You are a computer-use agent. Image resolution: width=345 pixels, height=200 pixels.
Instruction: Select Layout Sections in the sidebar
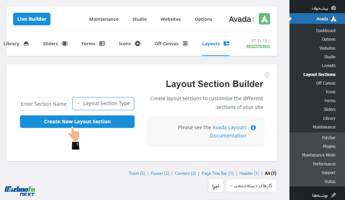pos(319,75)
